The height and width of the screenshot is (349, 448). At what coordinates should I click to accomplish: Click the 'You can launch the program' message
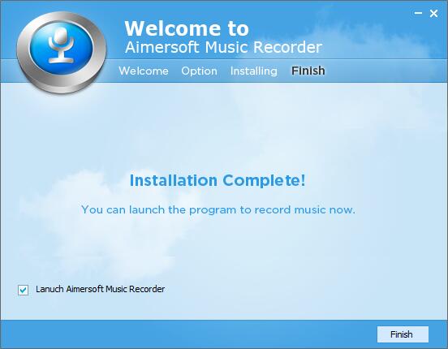click(x=218, y=209)
